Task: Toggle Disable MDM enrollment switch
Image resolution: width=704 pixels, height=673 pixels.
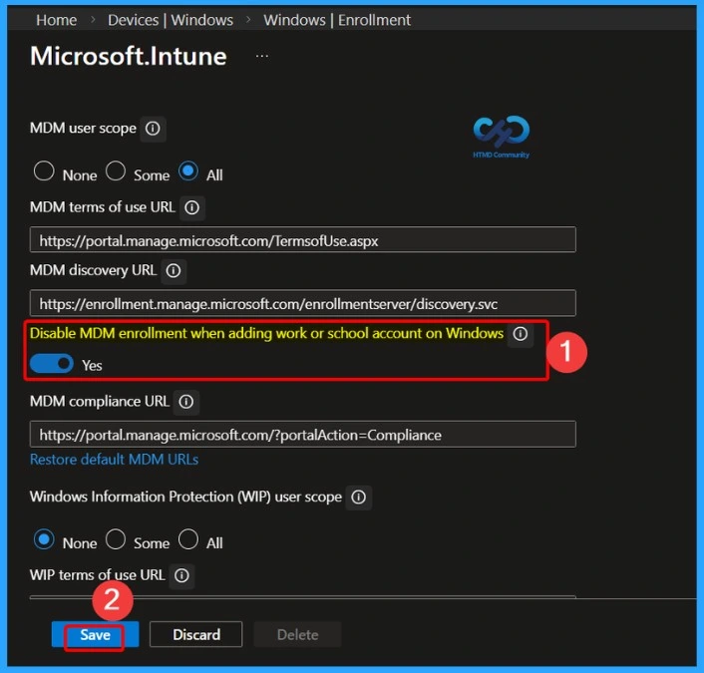Action: (52, 364)
